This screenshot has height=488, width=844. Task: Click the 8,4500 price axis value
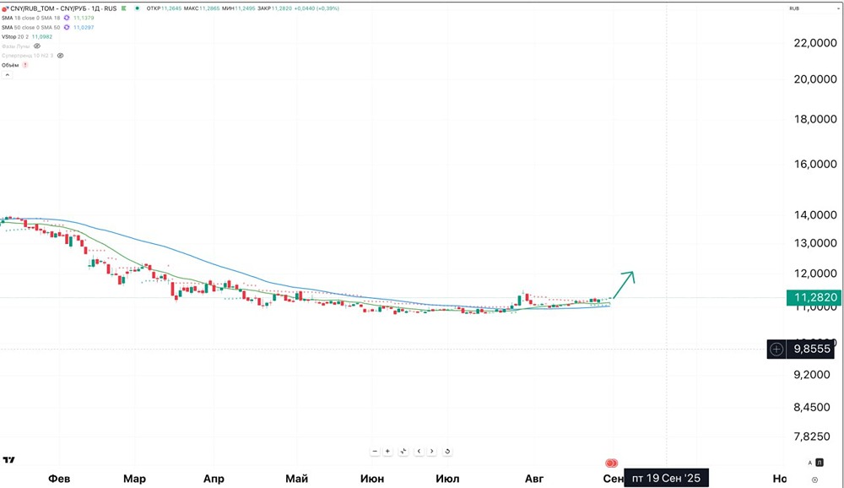(x=812, y=407)
